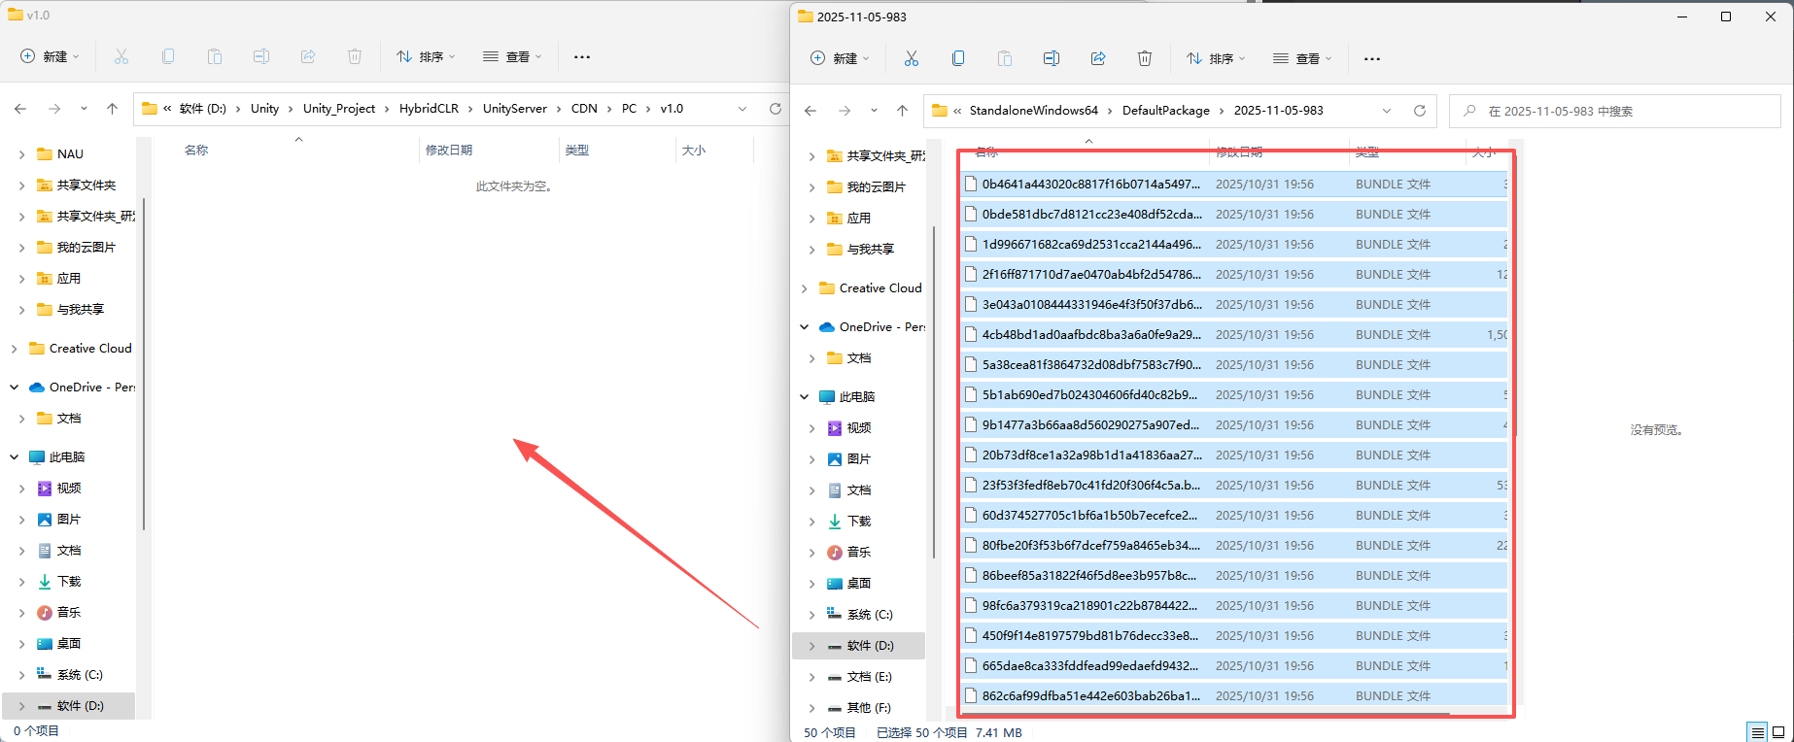Open 排序 menu in 2025-11-05-983 window
Screen dimensions: 1794x742
(x=1216, y=58)
